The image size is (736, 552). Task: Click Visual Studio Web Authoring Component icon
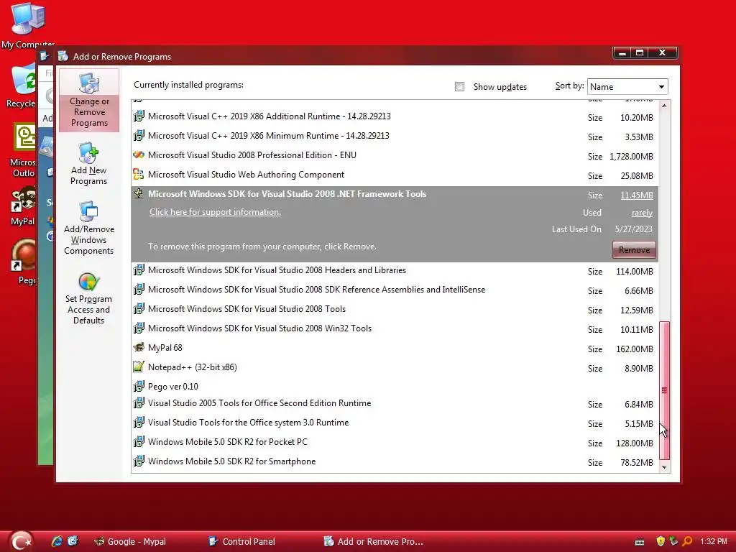[139, 175]
